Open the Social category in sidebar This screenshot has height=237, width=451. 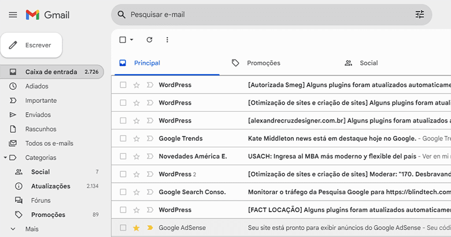click(40, 172)
